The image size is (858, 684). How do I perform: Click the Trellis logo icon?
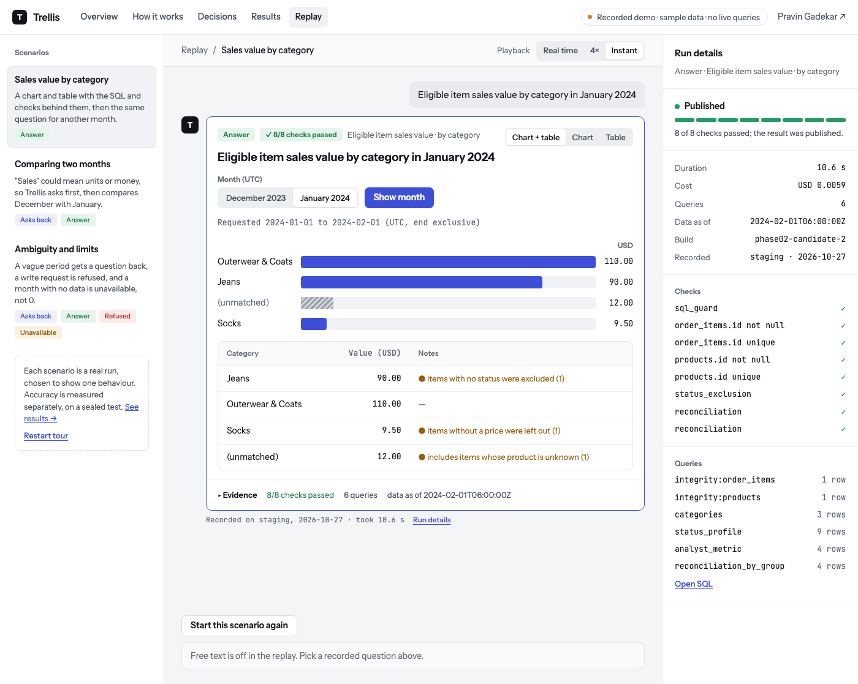click(x=20, y=17)
